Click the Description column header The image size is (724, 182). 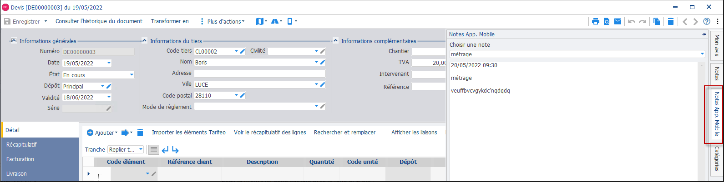[x=262, y=162]
